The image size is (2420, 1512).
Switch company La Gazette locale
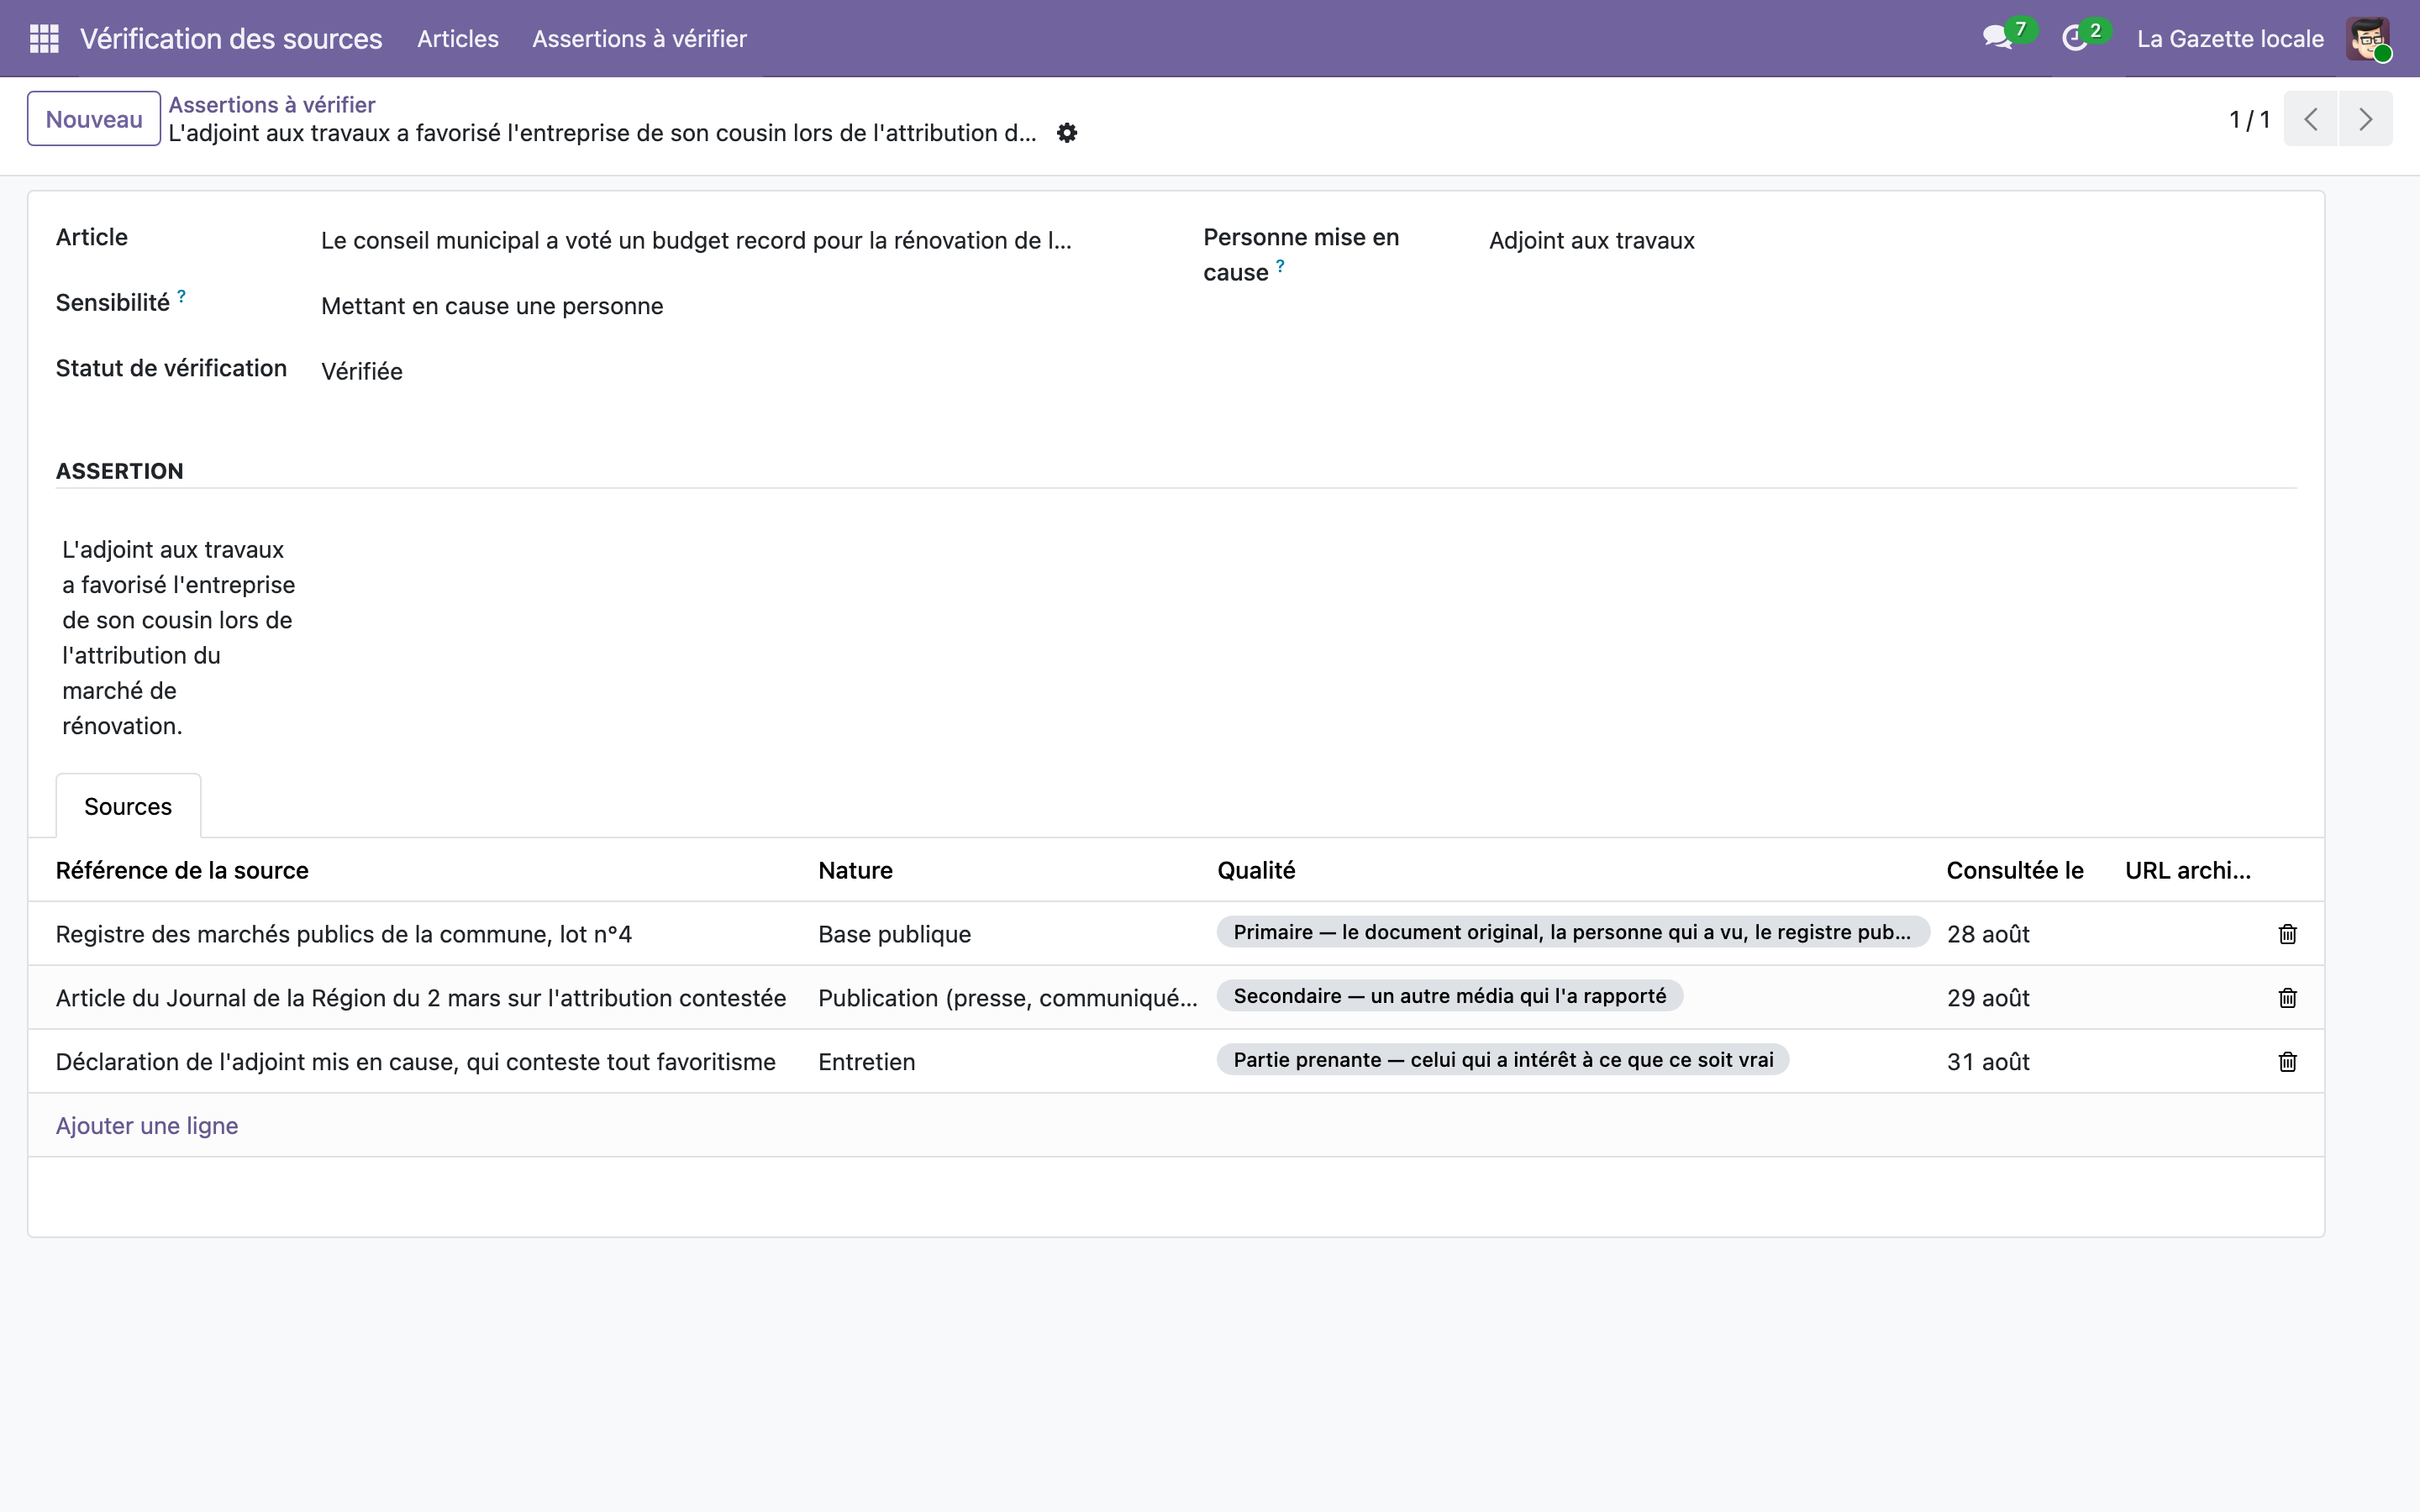(2230, 39)
